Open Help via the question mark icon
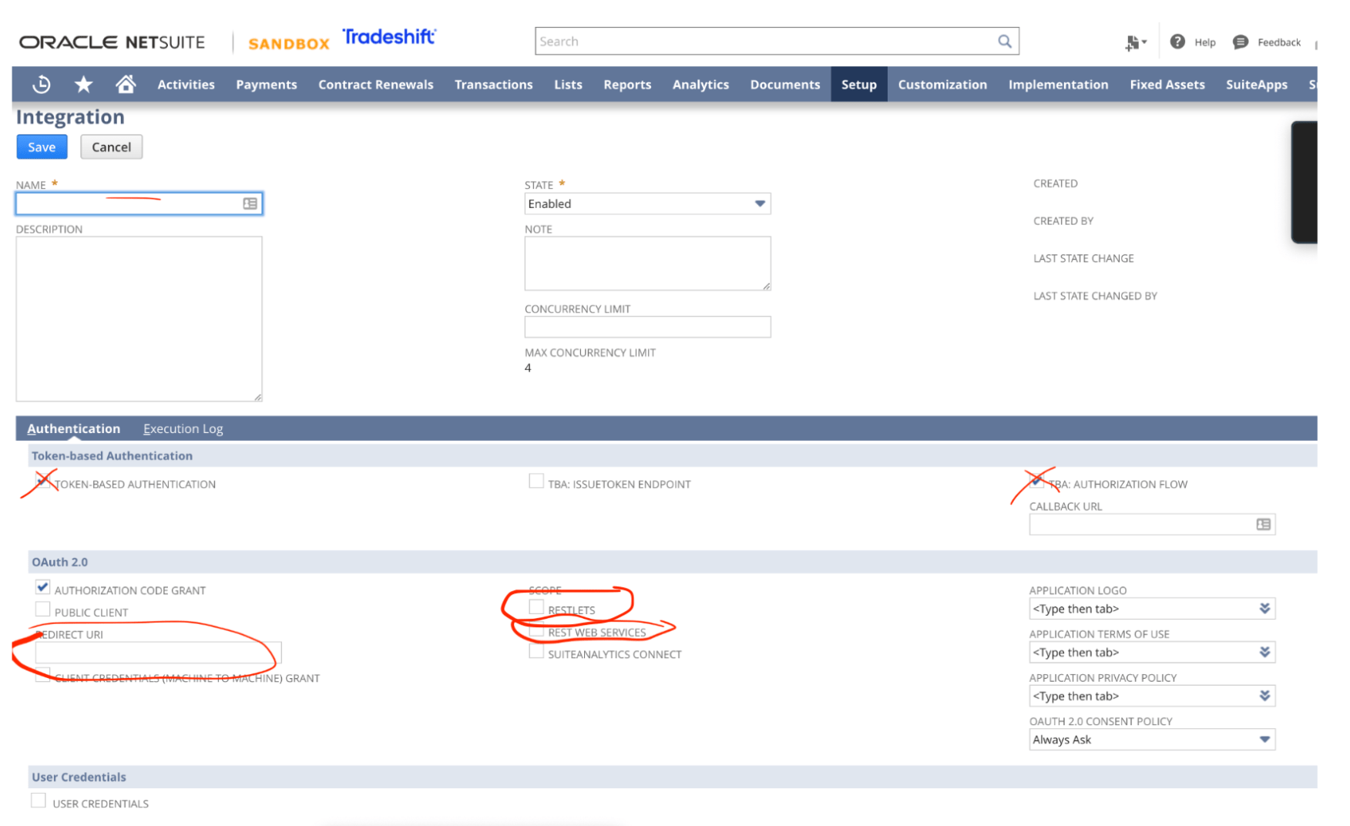Viewport: 1350px width, 826px height. click(x=1177, y=42)
